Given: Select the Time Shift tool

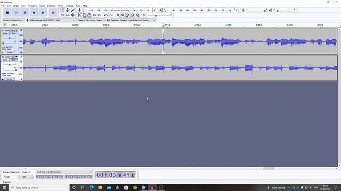Looking at the screenshot, I should [68, 15].
